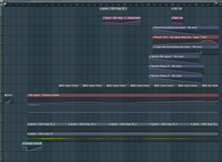Image resolution: width=222 pixels, height=162 pixels.
Task: Select the third green - 2025-Aug-29_2 audio clip
Action: (129, 127)
